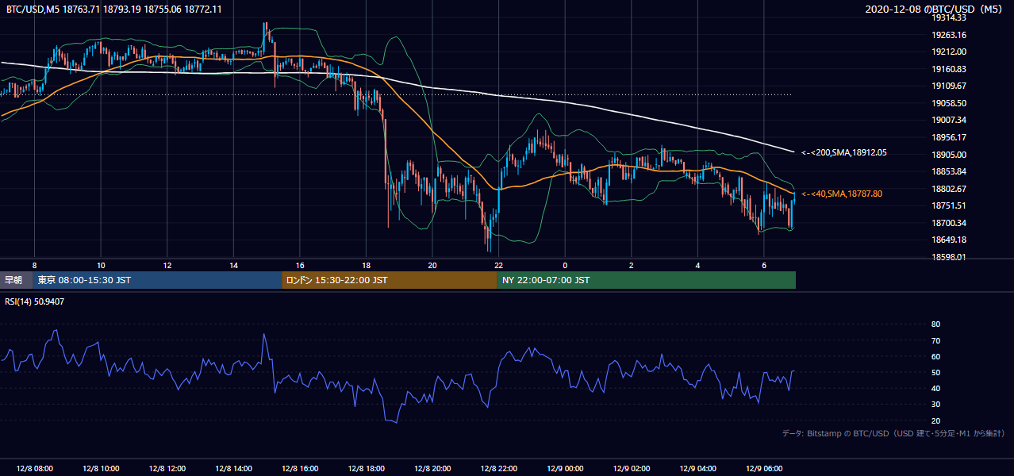This screenshot has width=1014, height=476.
Task: Click price axis value 18956.17
Action: [x=949, y=137]
